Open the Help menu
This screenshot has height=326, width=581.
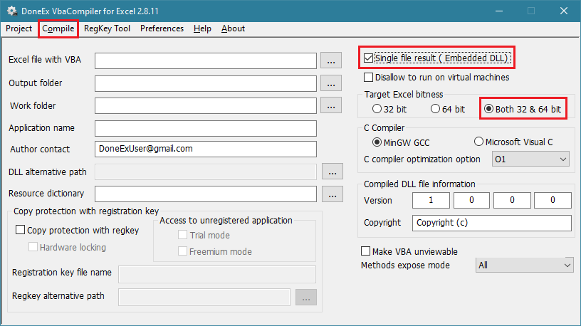(x=202, y=28)
